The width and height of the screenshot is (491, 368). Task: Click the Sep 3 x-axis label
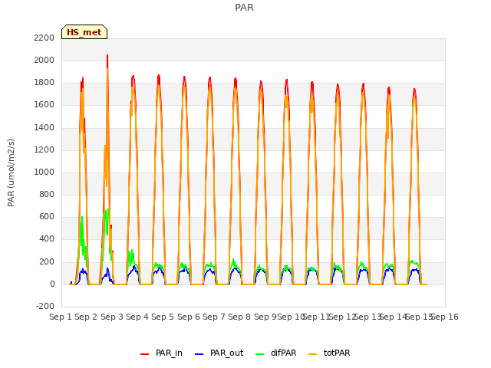[x=112, y=317]
